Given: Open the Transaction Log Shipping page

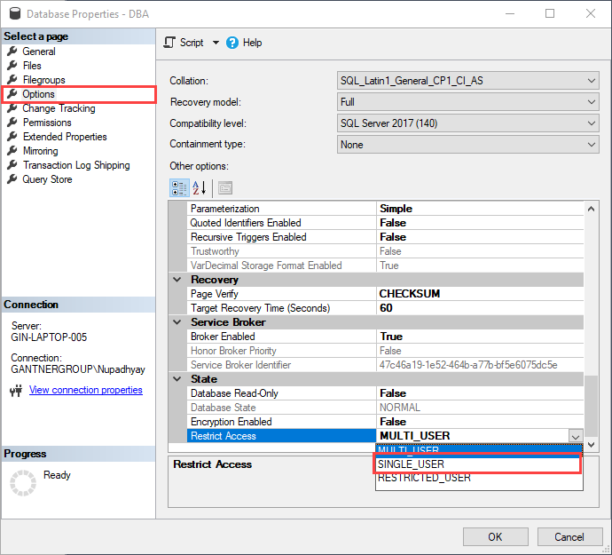Looking at the screenshot, I should [x=76, y=165].
